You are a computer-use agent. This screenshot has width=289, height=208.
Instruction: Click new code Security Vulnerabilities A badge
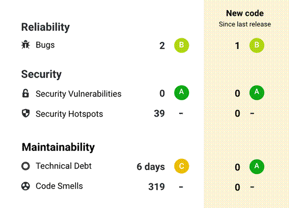click(257, 93)
